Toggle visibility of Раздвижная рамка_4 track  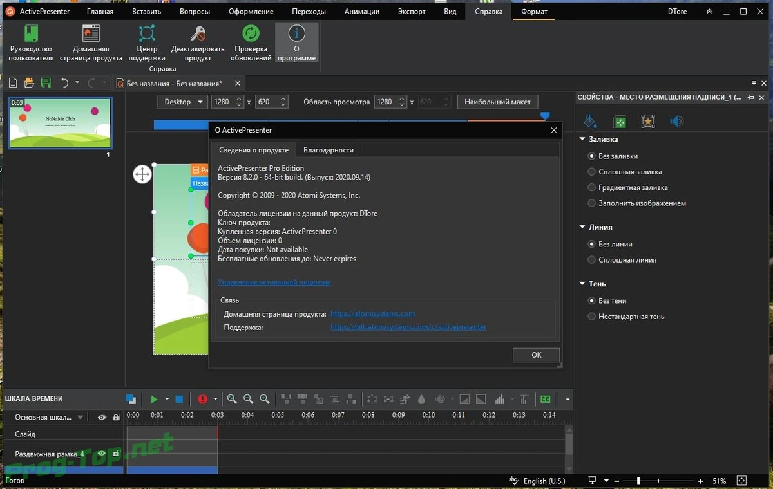(102, 454)
